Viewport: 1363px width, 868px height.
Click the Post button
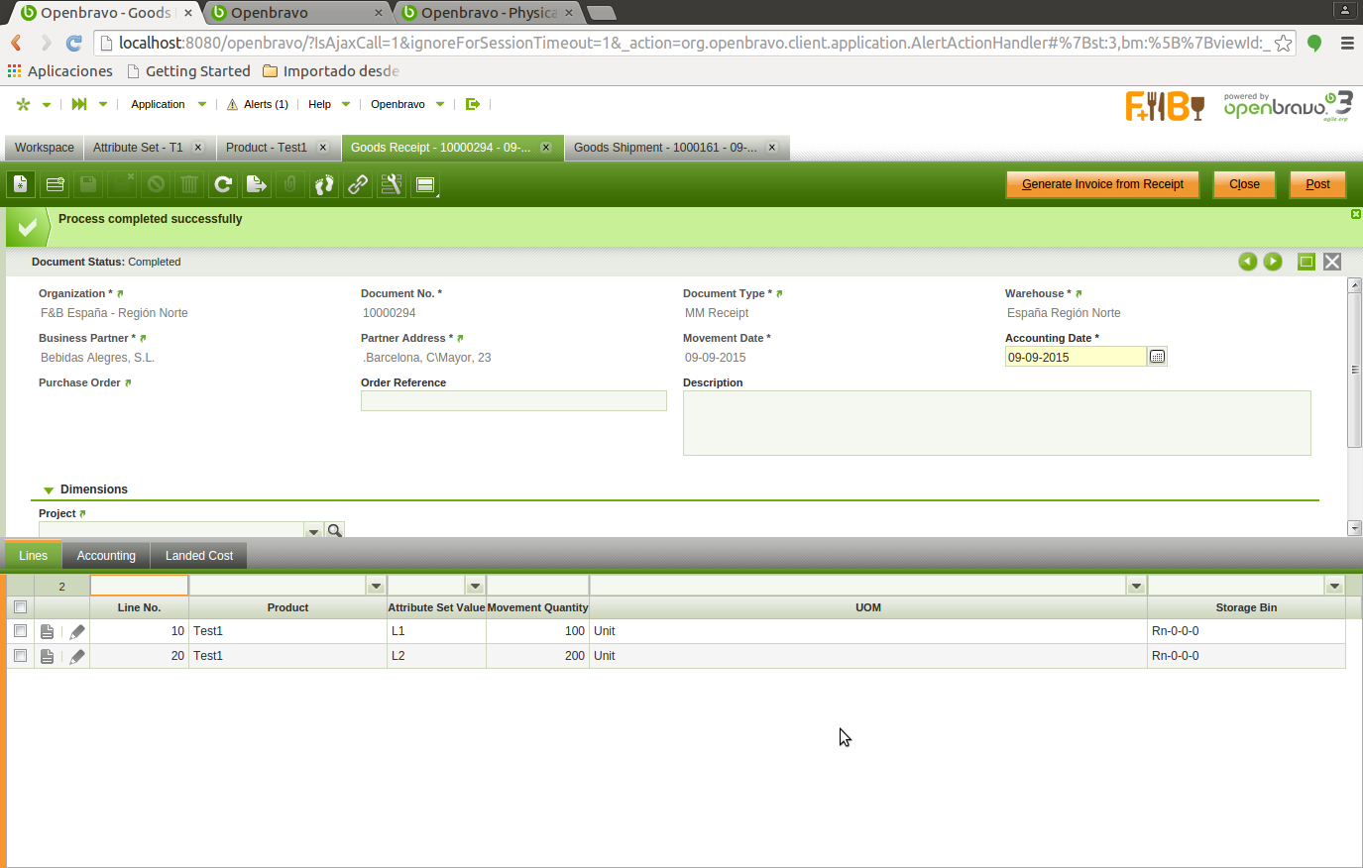1317,184
